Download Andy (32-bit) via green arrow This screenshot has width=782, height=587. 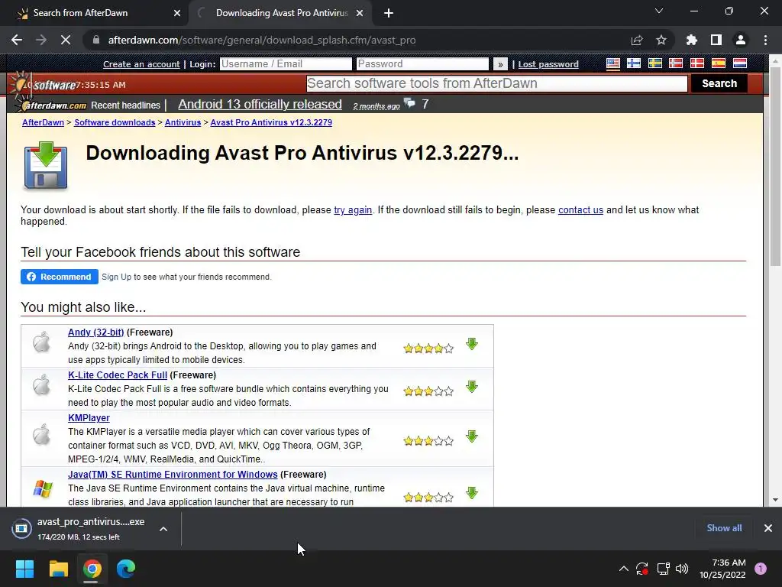(472, 344)
